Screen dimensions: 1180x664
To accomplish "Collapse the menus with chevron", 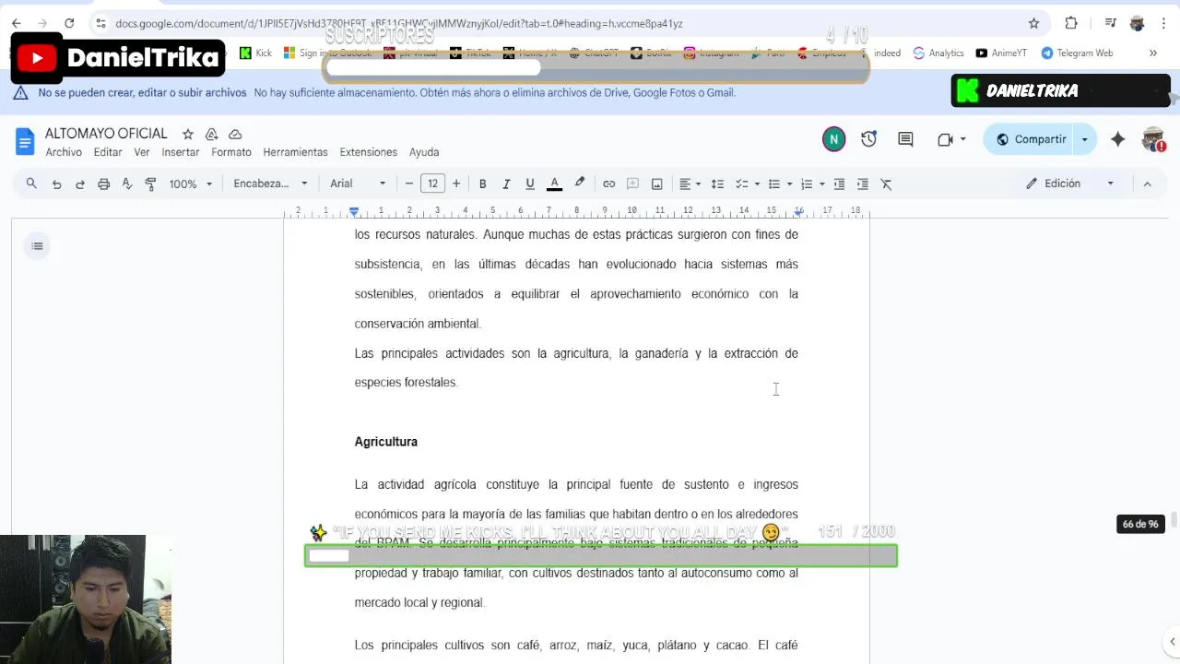I will tap(1148, 184).
